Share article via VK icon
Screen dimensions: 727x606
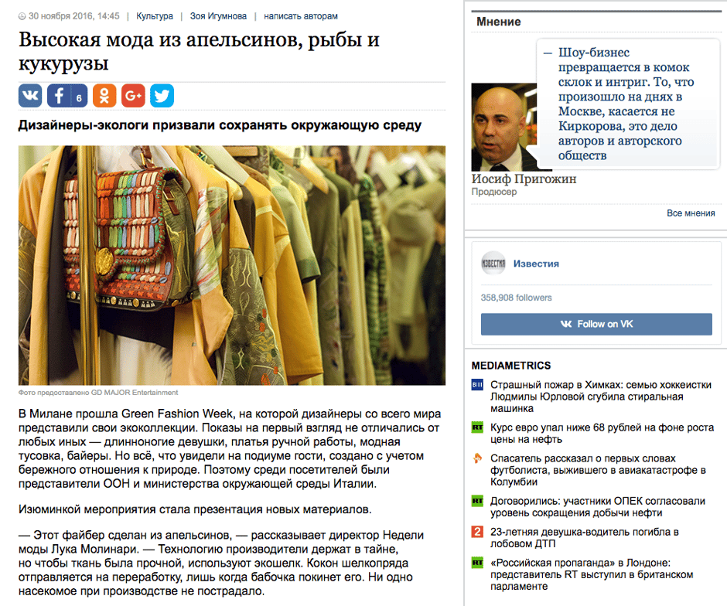pyautogui.click(x=30, y=96)
